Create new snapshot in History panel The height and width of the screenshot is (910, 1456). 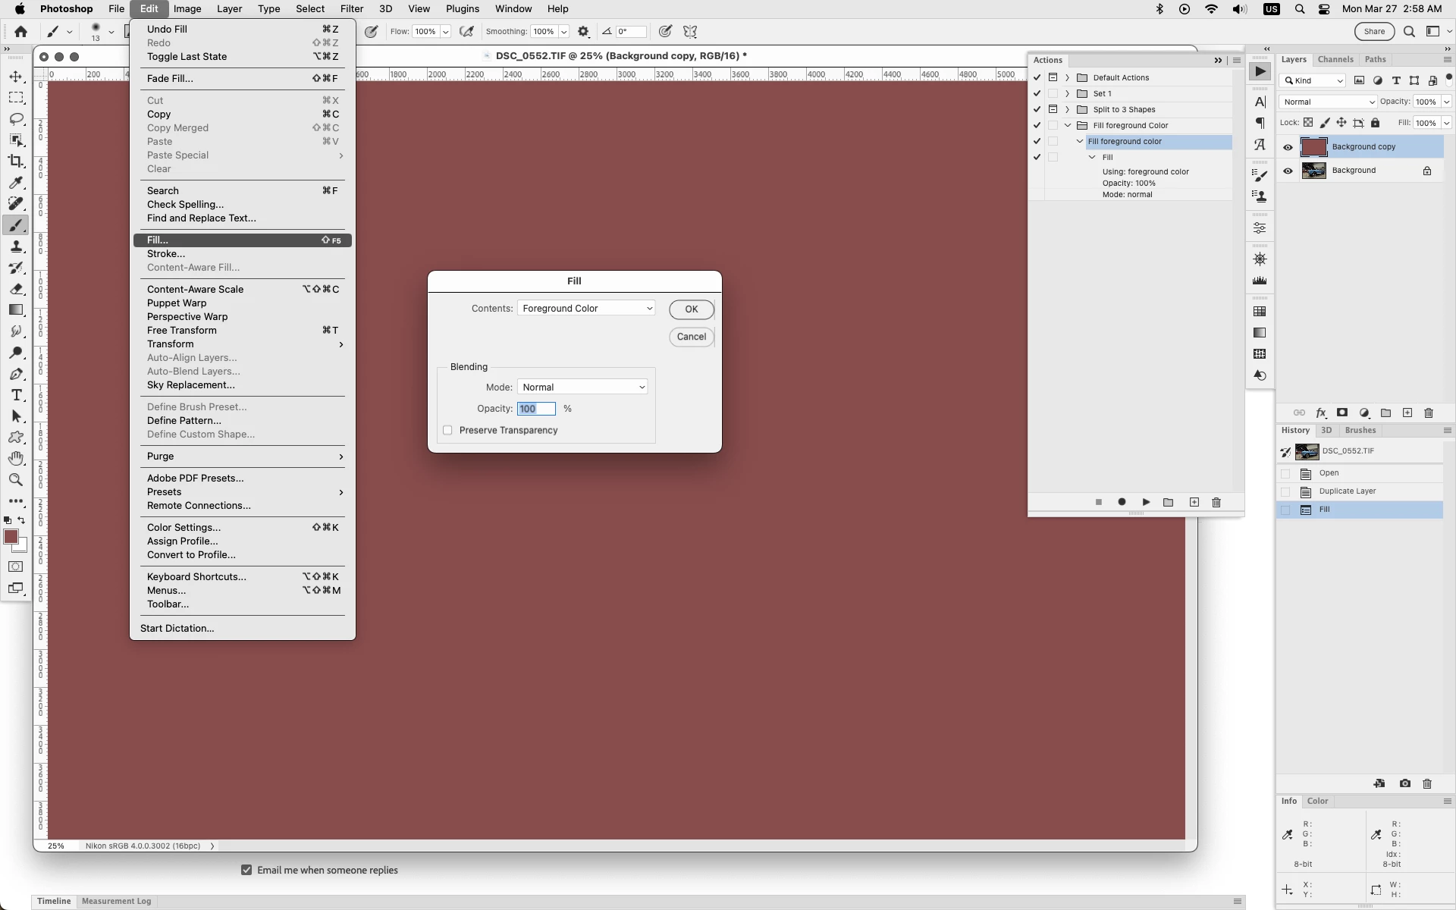coord(1404,783)
